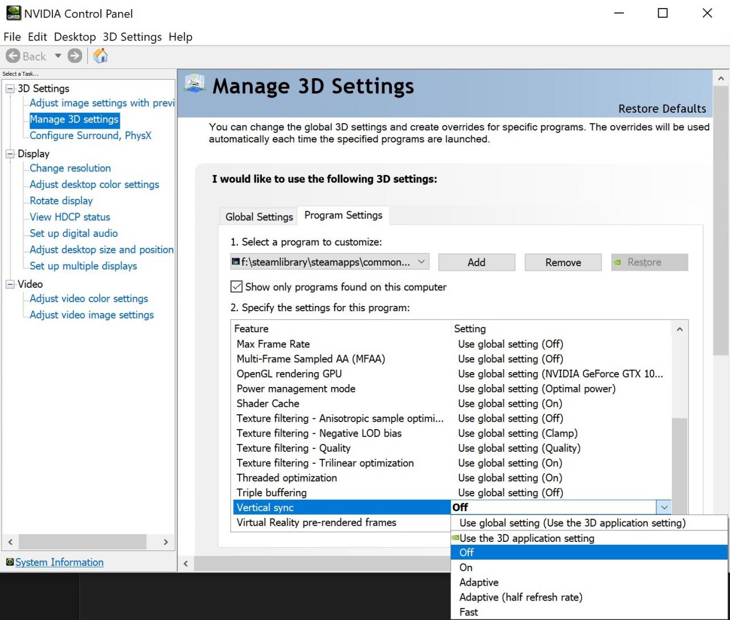Viewport: 730px width, 620px height.
Task: Click the Forward arrow icon
Action: (75, 56)
